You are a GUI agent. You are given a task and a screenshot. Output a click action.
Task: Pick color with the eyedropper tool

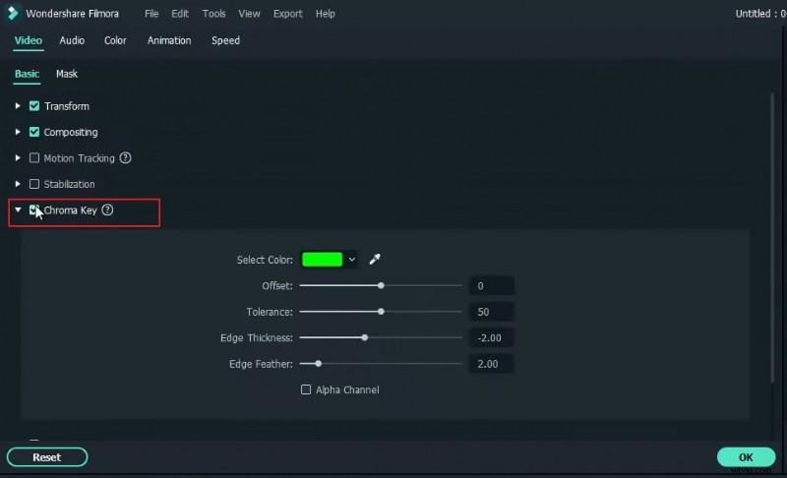[374, 260]
